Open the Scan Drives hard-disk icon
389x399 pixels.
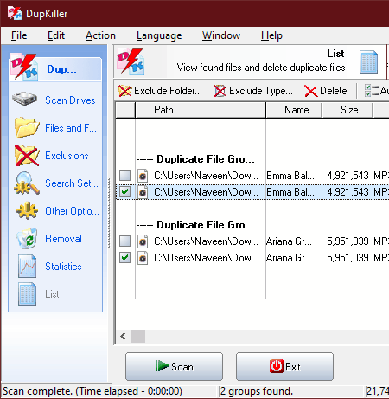pos(25,99)
